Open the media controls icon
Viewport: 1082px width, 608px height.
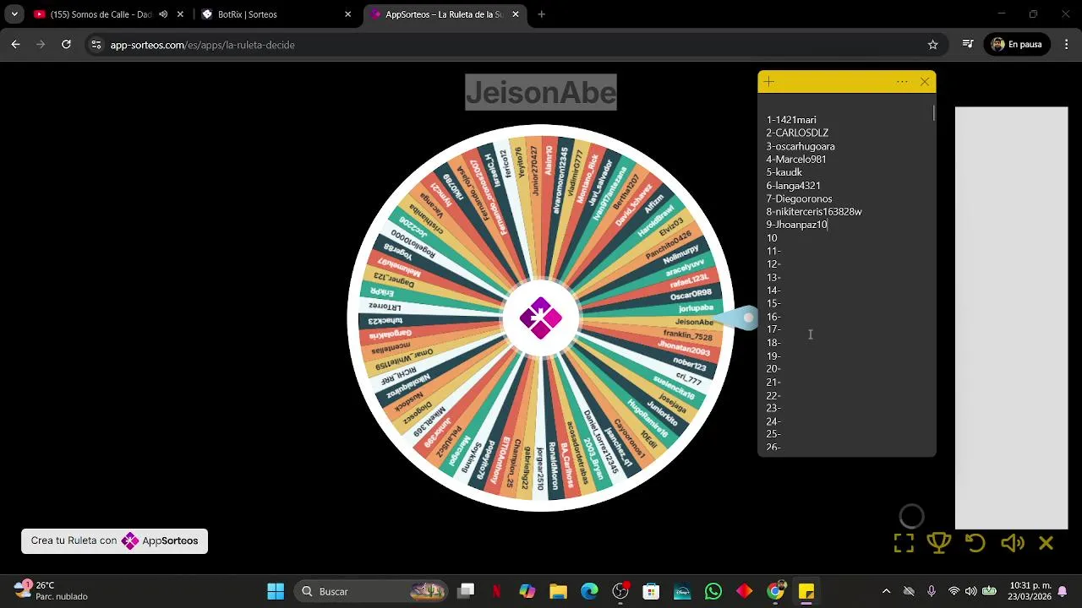968,45
